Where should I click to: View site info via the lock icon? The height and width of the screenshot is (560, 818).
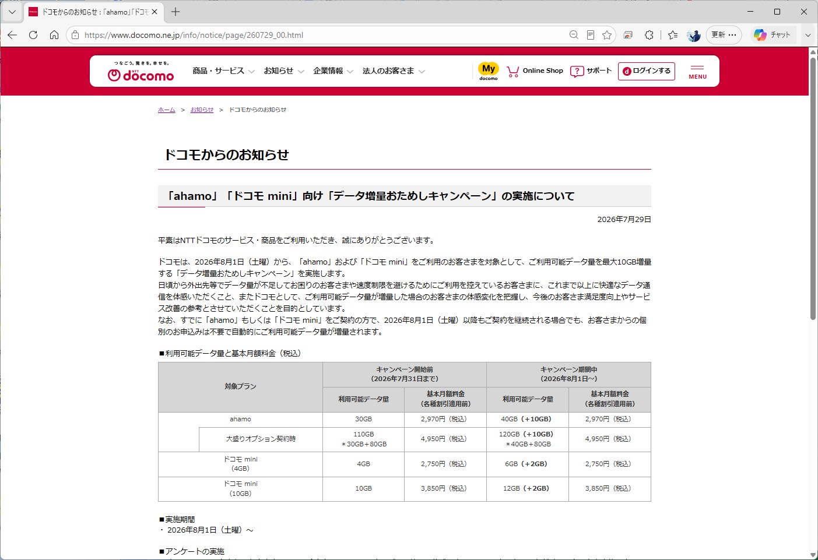pos(75,35)
